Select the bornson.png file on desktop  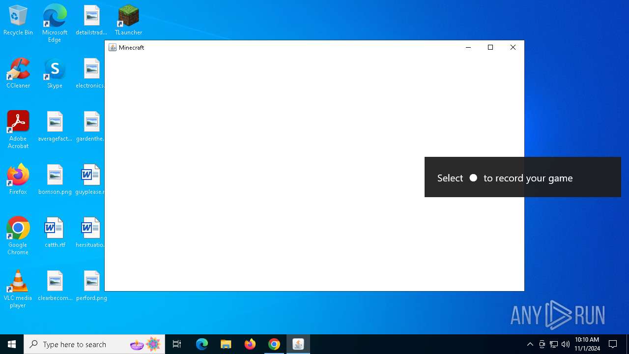click(x=55, y=180)
